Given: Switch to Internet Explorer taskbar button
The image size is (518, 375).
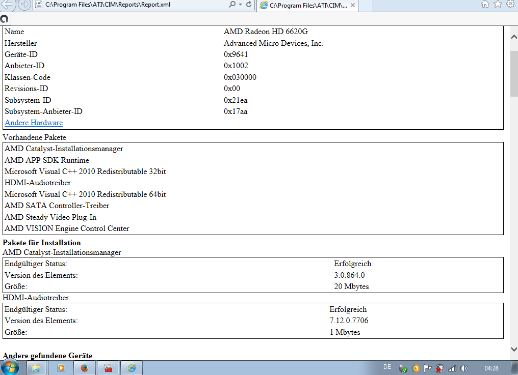Looking at the screenshot, I should [x=132, y=368].
